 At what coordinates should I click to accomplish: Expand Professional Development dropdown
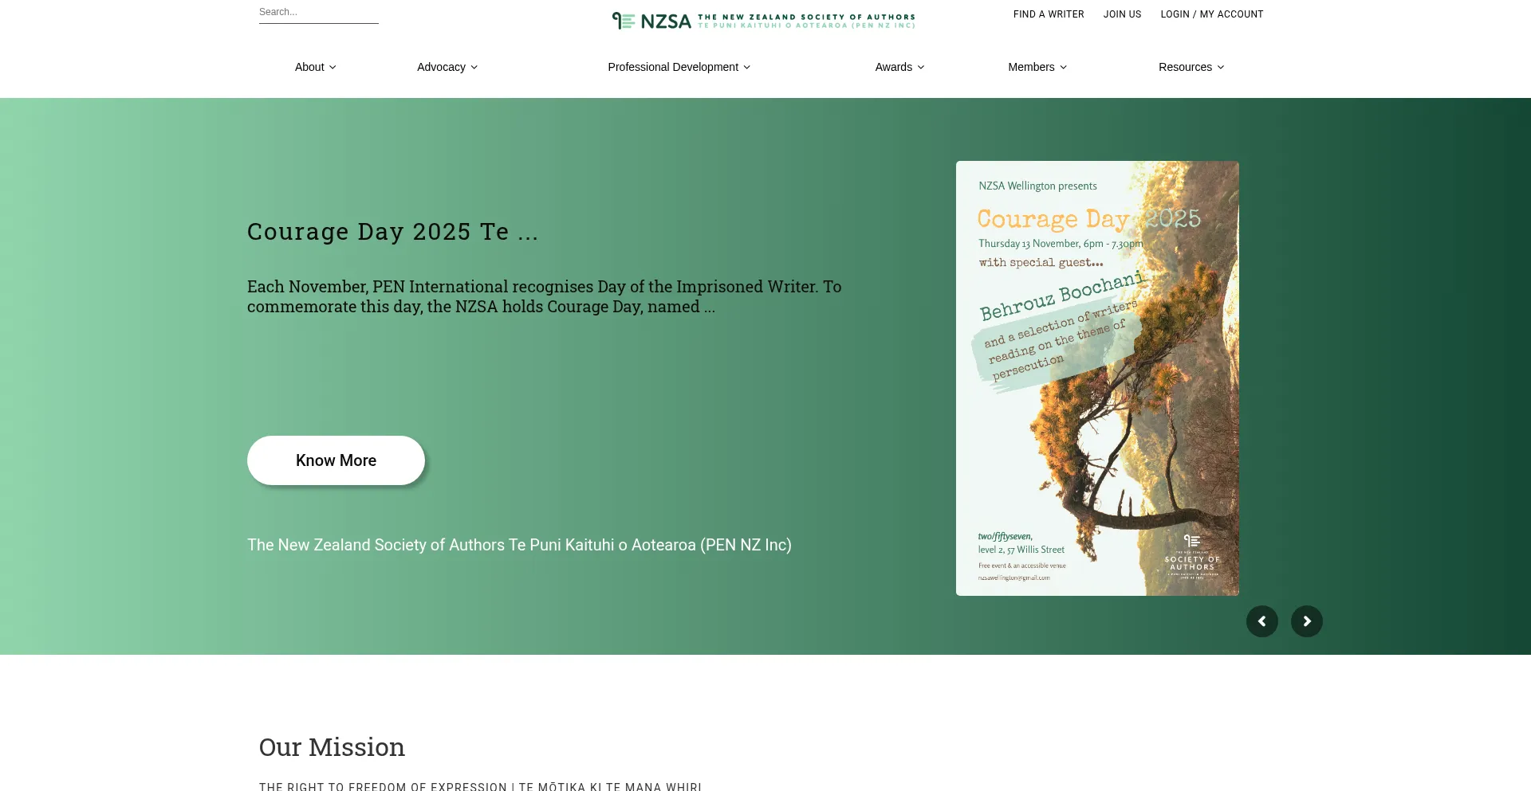click(x=679, y=67)
